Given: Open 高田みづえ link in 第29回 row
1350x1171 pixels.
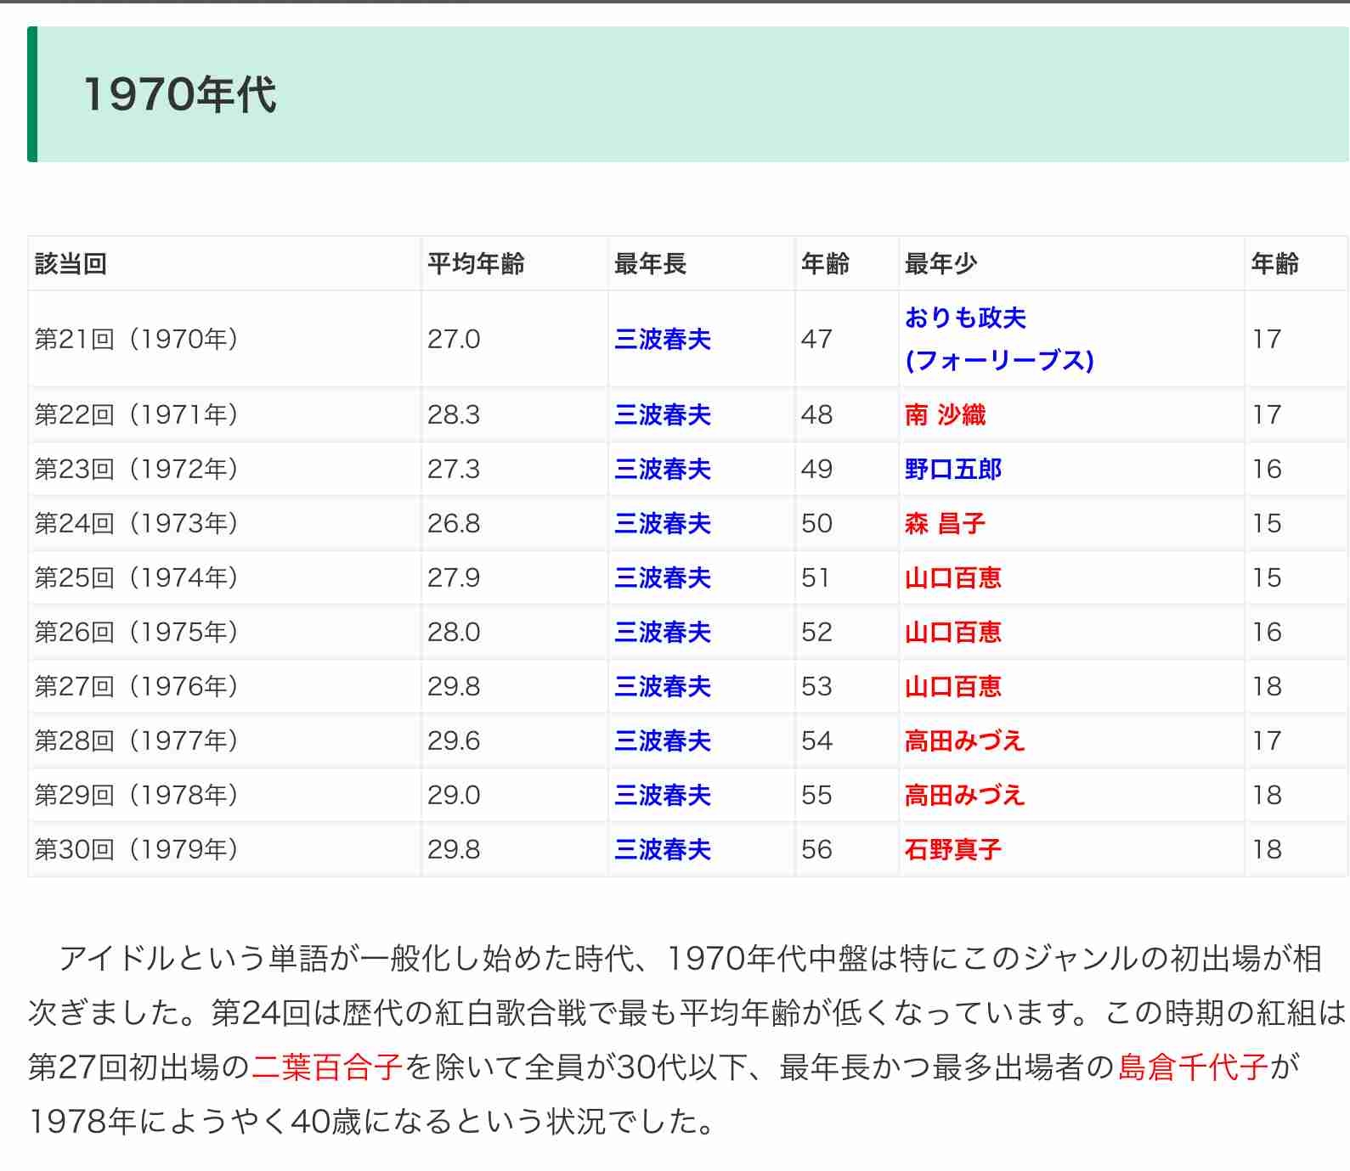Looking at the screenshot, I should 965,796.
